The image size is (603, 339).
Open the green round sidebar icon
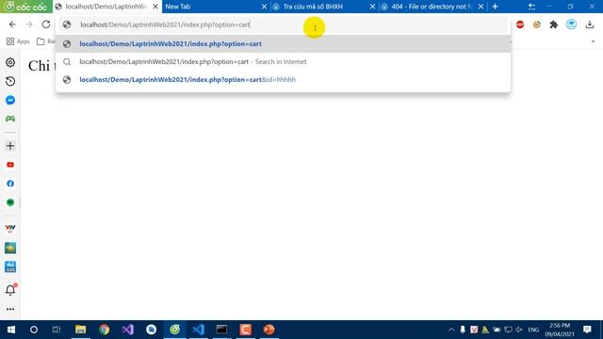click(x=10, y=202)
